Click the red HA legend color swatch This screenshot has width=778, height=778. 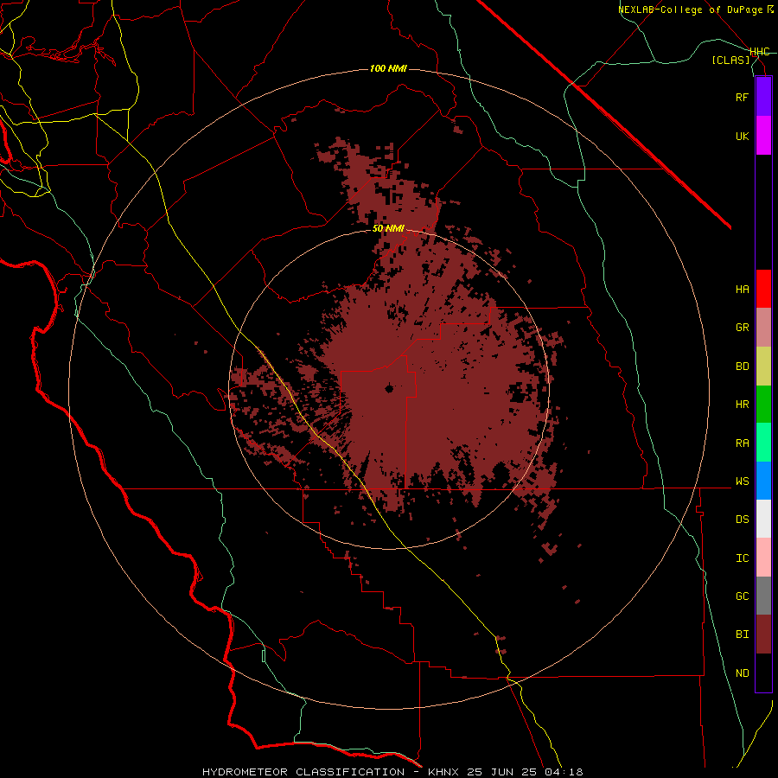tap(763, 289)
